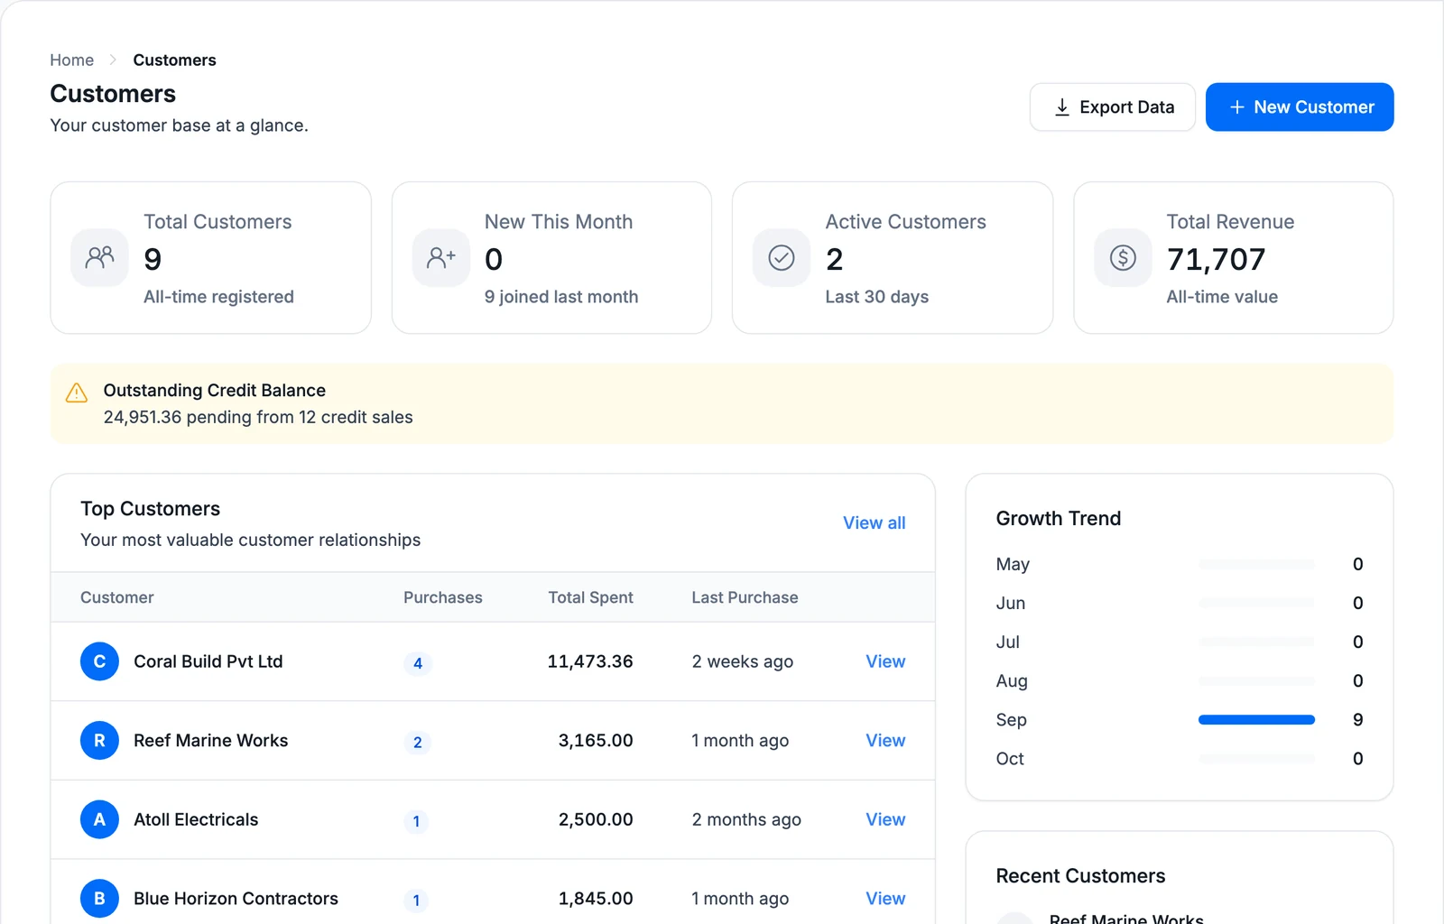Viewport: 1444px width, 924px height.
Task: Click the Atoll Electricals name
Action: click(x=196, y=819)
